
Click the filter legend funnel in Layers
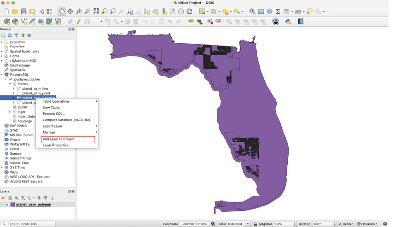coord(23,198)
